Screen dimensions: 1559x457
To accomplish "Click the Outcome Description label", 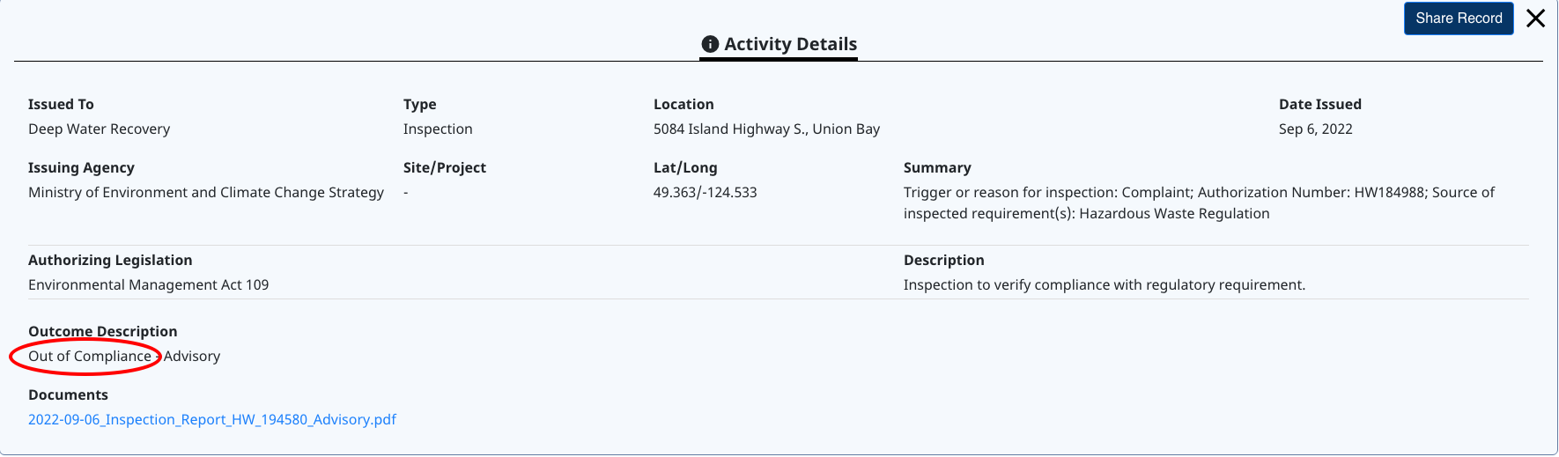I will [102, 331].
